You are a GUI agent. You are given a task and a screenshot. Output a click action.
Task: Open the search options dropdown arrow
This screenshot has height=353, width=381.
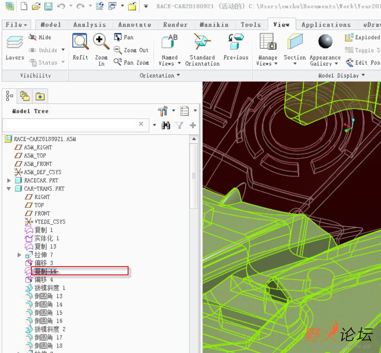(154, 125)
